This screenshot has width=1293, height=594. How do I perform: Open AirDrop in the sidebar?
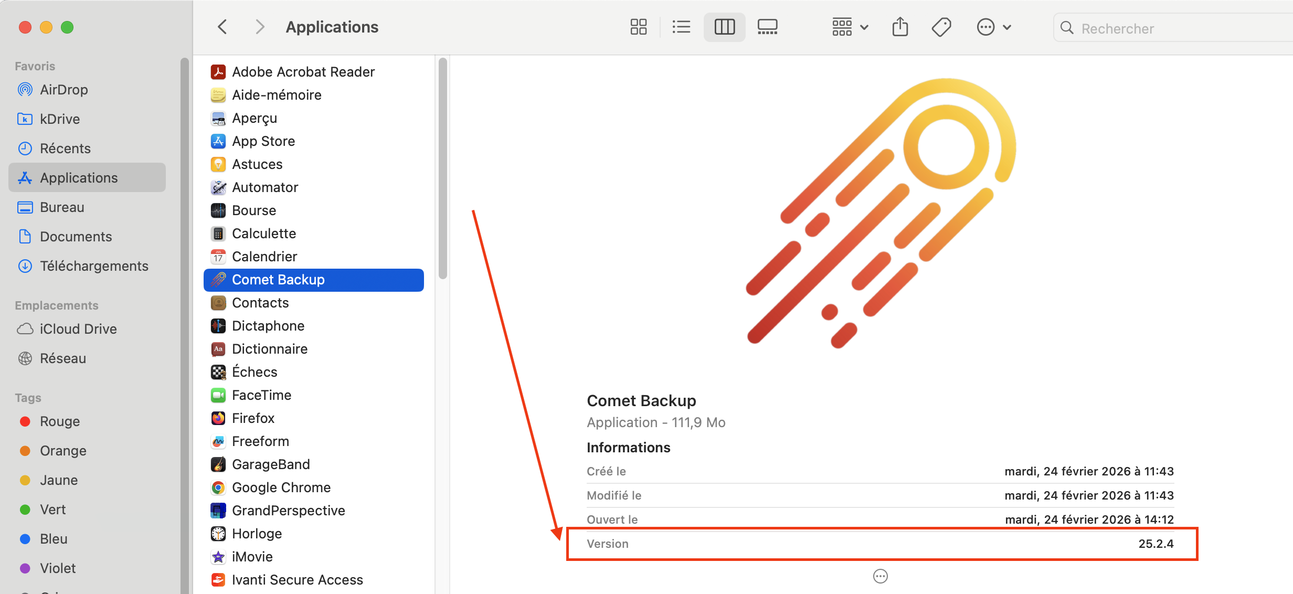[x=63, y=90]
